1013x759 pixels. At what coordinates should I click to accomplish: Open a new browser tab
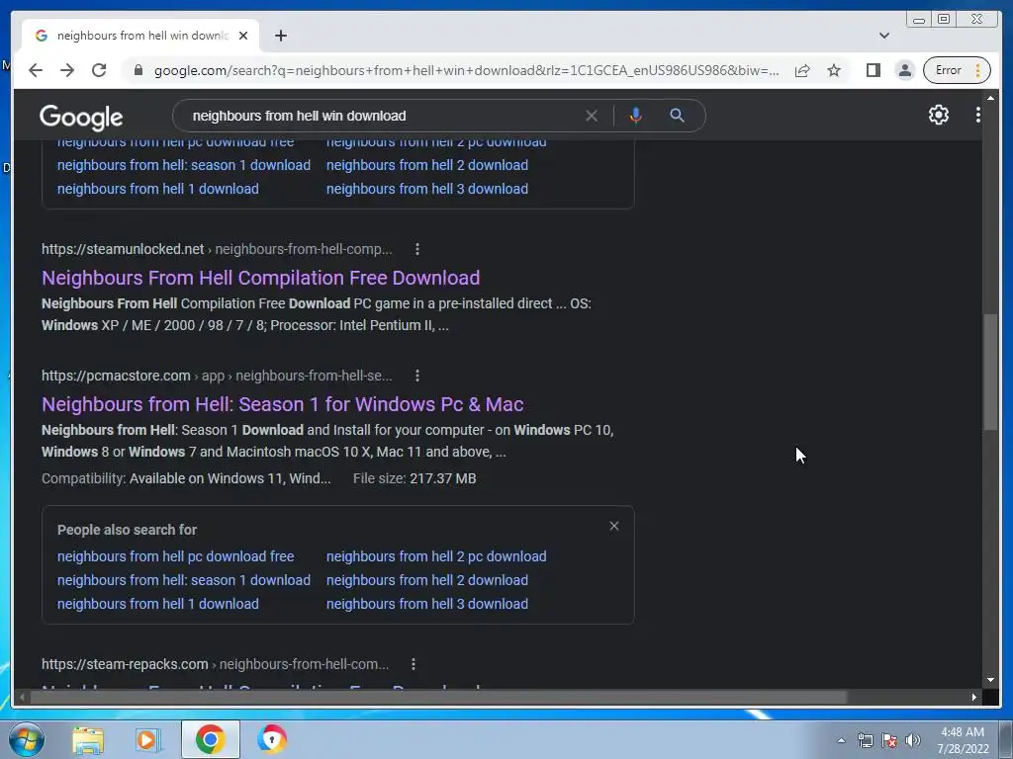pos(280,36)
